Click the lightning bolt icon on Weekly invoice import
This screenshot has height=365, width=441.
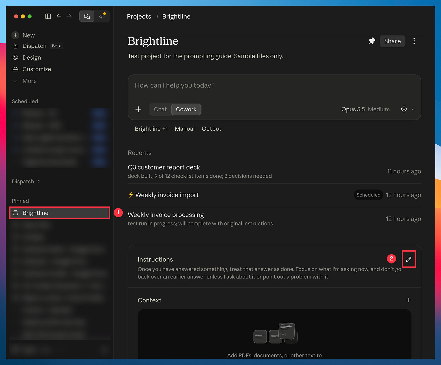pos(131,195)
